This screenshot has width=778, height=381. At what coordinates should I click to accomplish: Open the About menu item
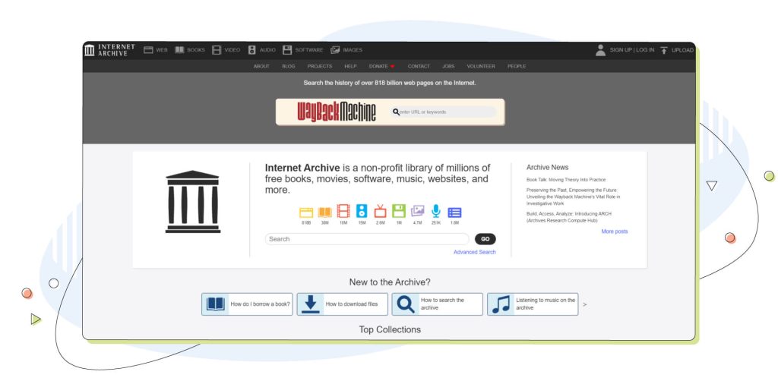[x=261, y=66]
